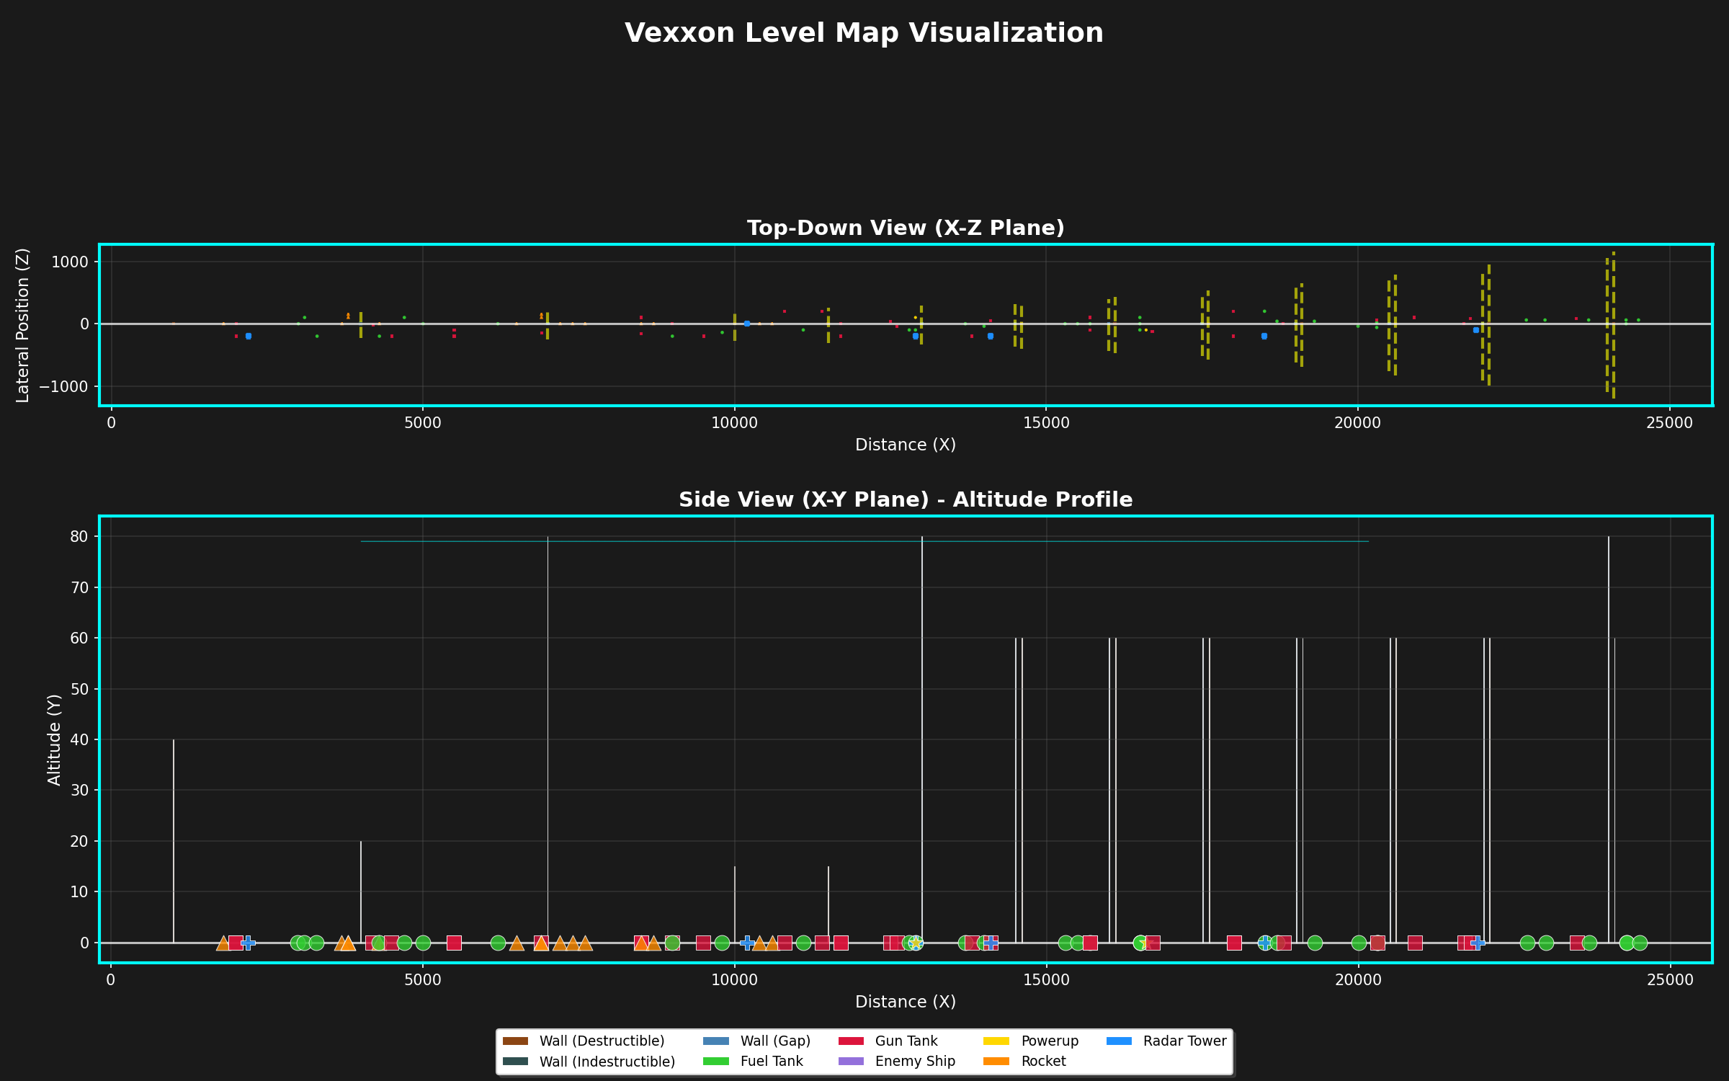Click the leftmost orange rocket triangle in side view
Viewport: 1729px width, 1081px height.
(223, 943)
